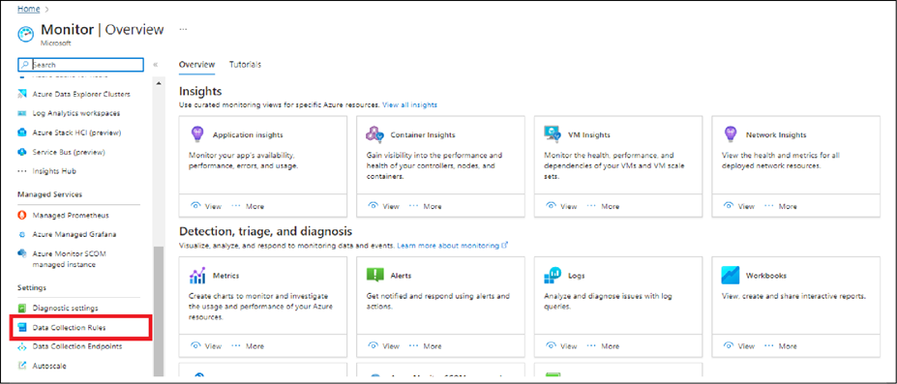This screenshot has width=897, height=384.
Task: View the Alerts card
Action: point(383,346)
